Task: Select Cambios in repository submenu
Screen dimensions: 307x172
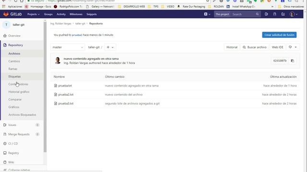Action: pos(14,61)
